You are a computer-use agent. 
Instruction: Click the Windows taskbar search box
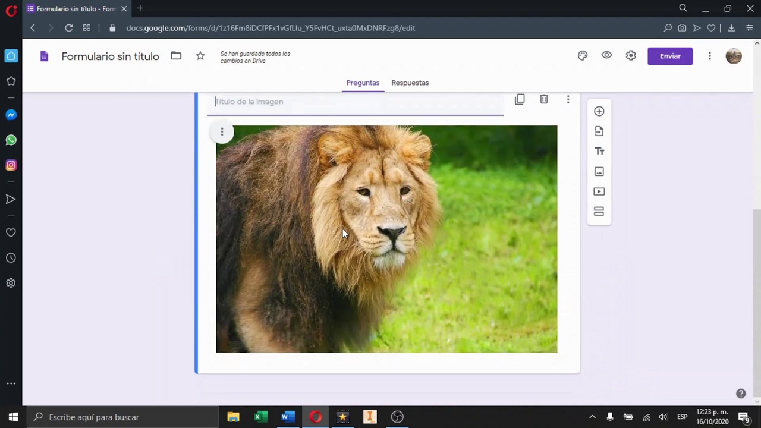122,417
